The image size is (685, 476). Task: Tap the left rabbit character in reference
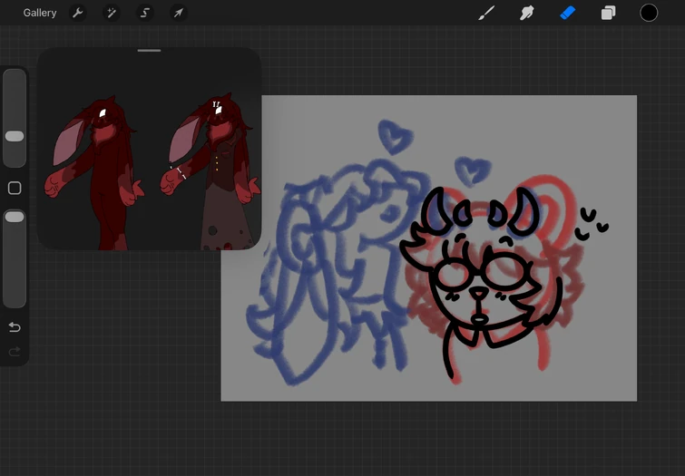pos(94,170)
